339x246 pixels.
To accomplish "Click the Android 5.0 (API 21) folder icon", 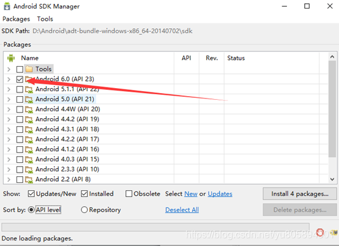I will click(x=29, y=99).
